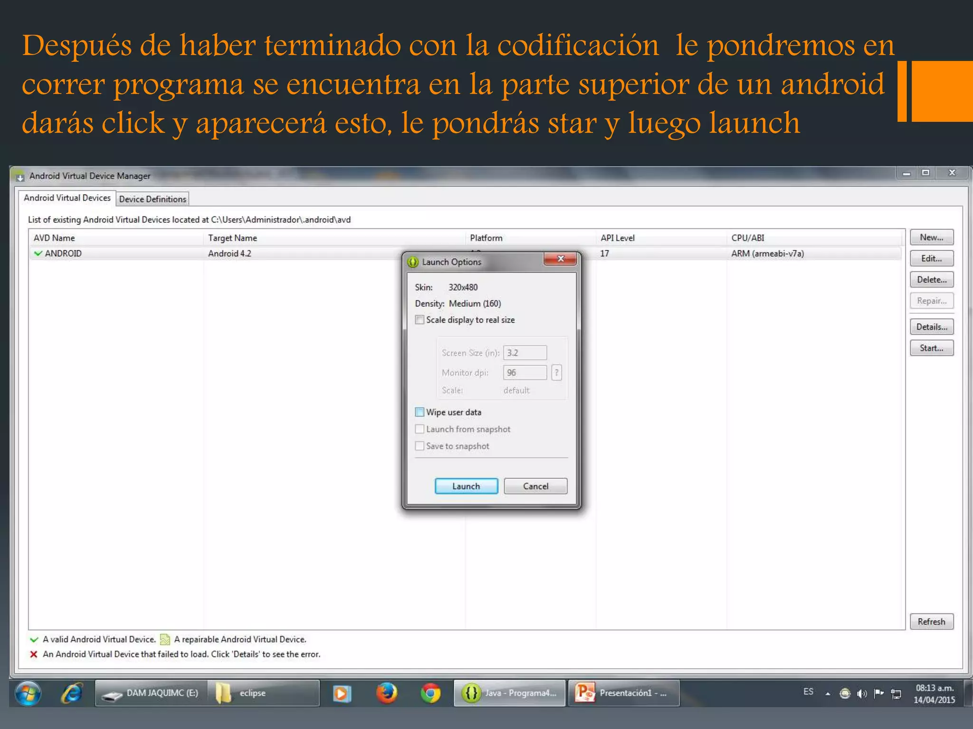
Task: Click the repairable AVD legend icon
Action: click(x=165, y=640)
